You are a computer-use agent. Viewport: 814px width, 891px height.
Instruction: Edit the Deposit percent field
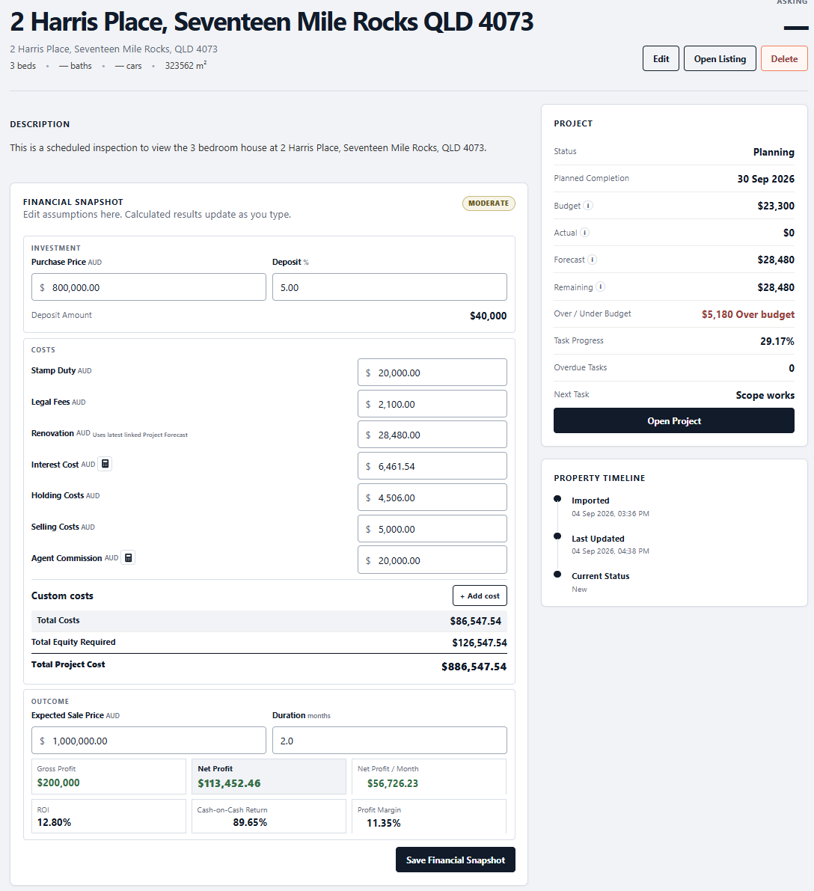(x=389, y=287)
